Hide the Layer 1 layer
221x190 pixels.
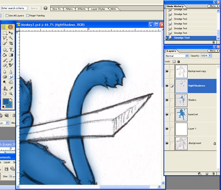pyautogui.click(x=167, y=129)
